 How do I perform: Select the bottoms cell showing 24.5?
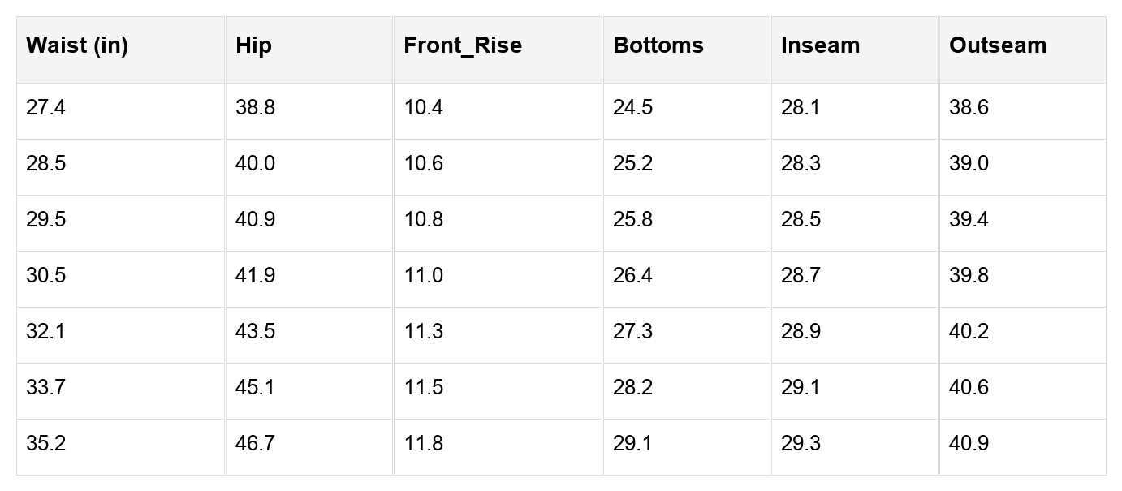[x=632, y=108]
